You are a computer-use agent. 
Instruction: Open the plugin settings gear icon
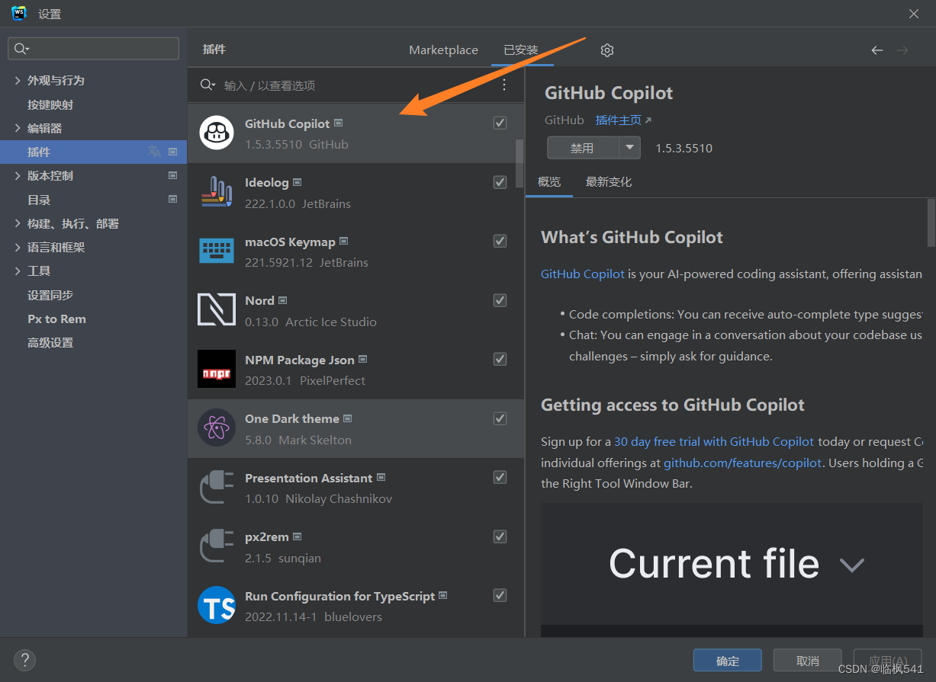(607, 50)
